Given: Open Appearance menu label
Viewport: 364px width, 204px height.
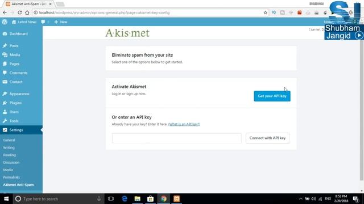Looking at the screenshot, I should [19, 94].
